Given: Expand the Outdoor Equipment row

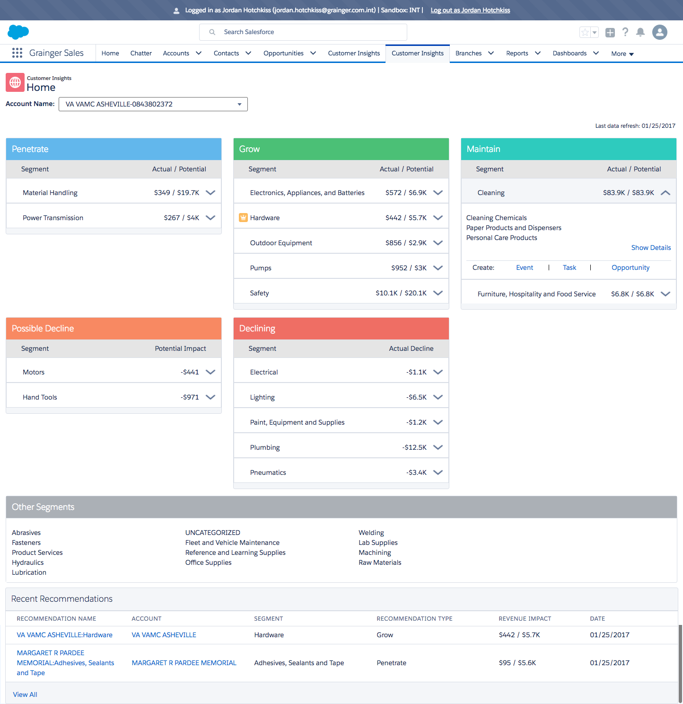Looking at the screenshot, I should (x=438, y=243).
